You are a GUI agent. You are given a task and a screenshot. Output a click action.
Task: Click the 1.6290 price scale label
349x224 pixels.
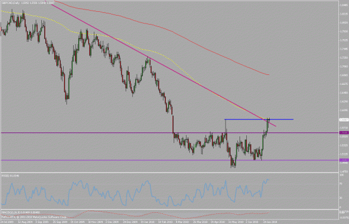[x=344, y=101]
